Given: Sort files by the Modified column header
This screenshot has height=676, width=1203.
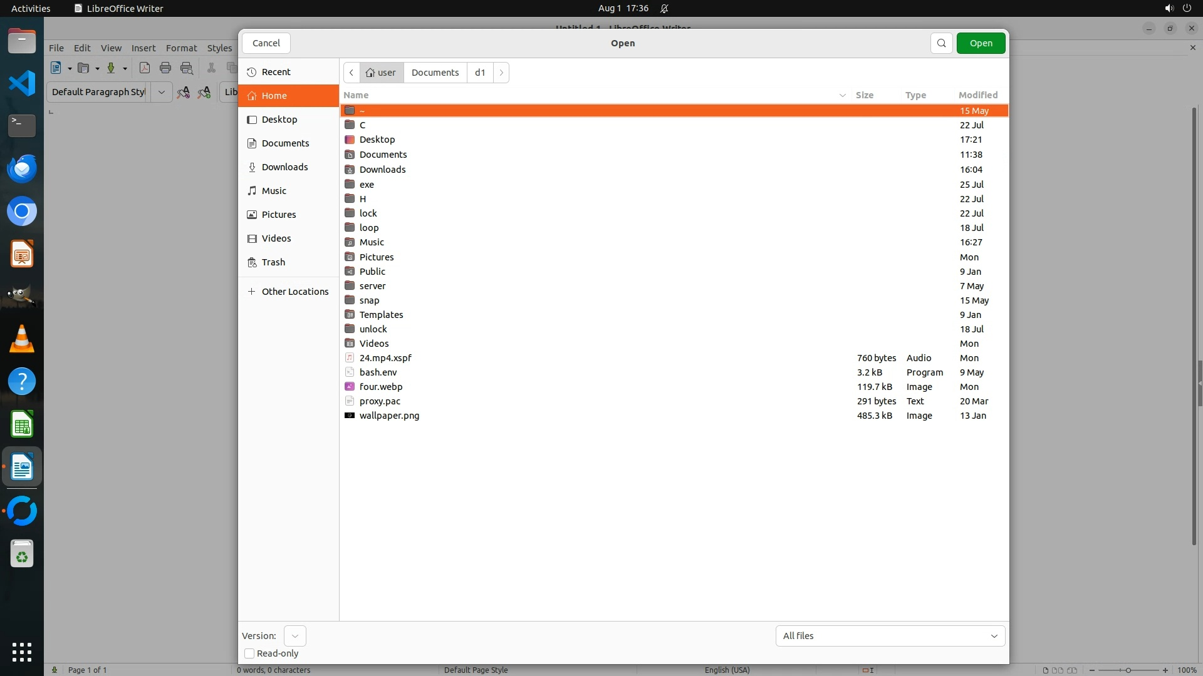Looking at the screenshot, I should [977, 95].
